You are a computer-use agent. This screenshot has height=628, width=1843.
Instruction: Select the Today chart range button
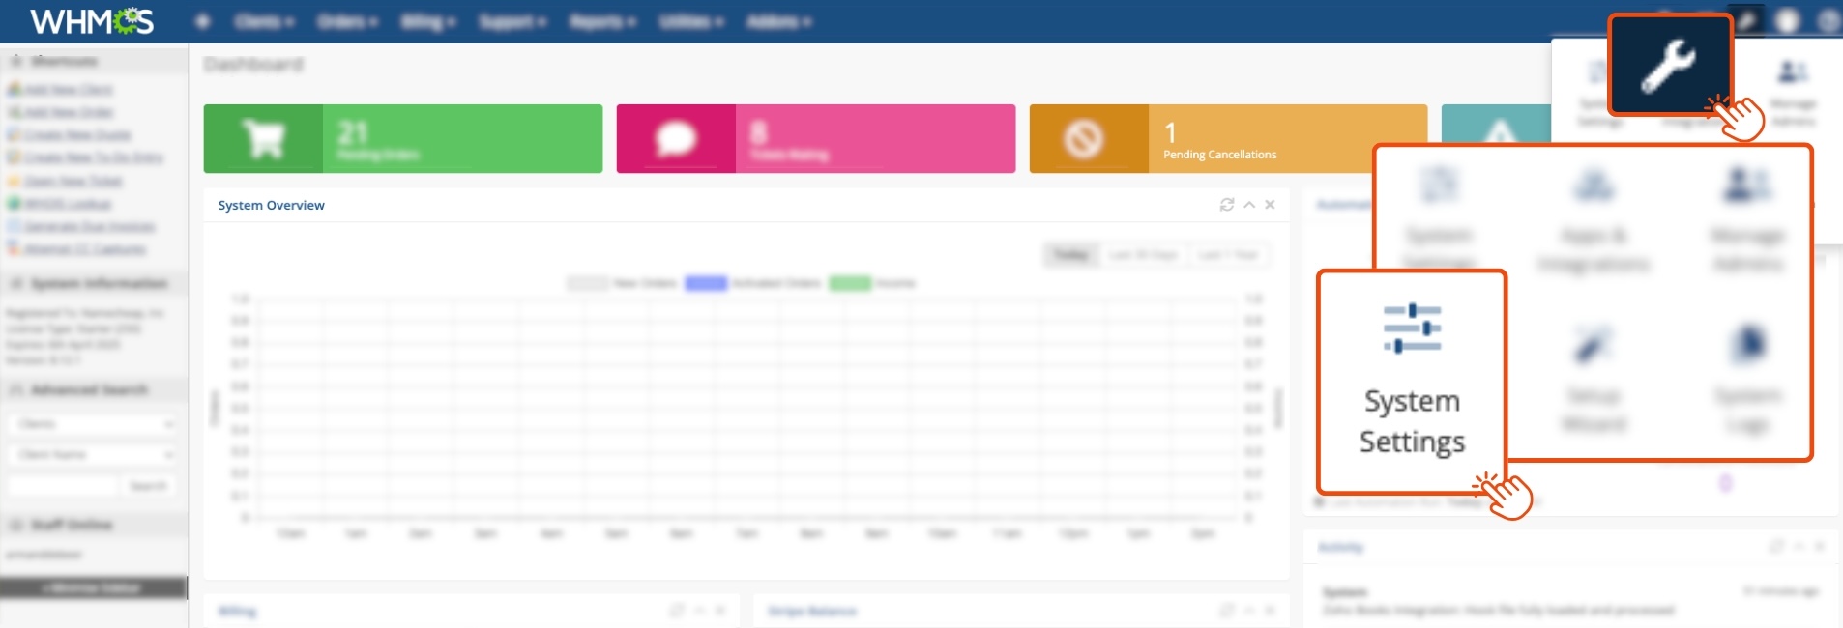click(1070, 255)
